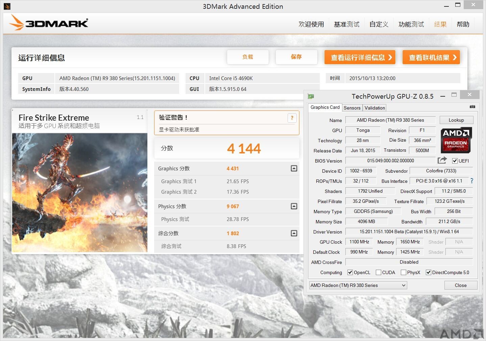Open the 结果 tab
Screen dimensions: 486x341
pos(440,24)
